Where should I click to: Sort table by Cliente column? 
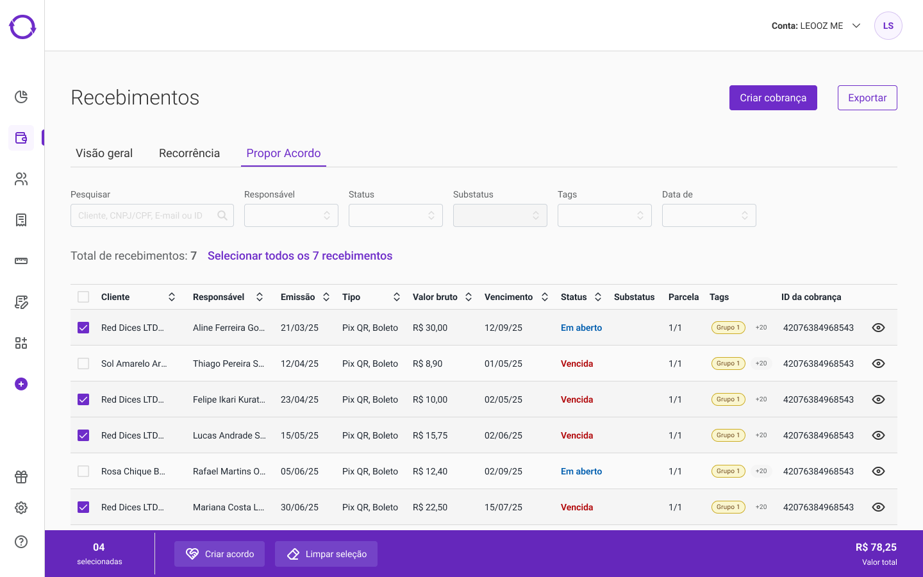point(172,297)
